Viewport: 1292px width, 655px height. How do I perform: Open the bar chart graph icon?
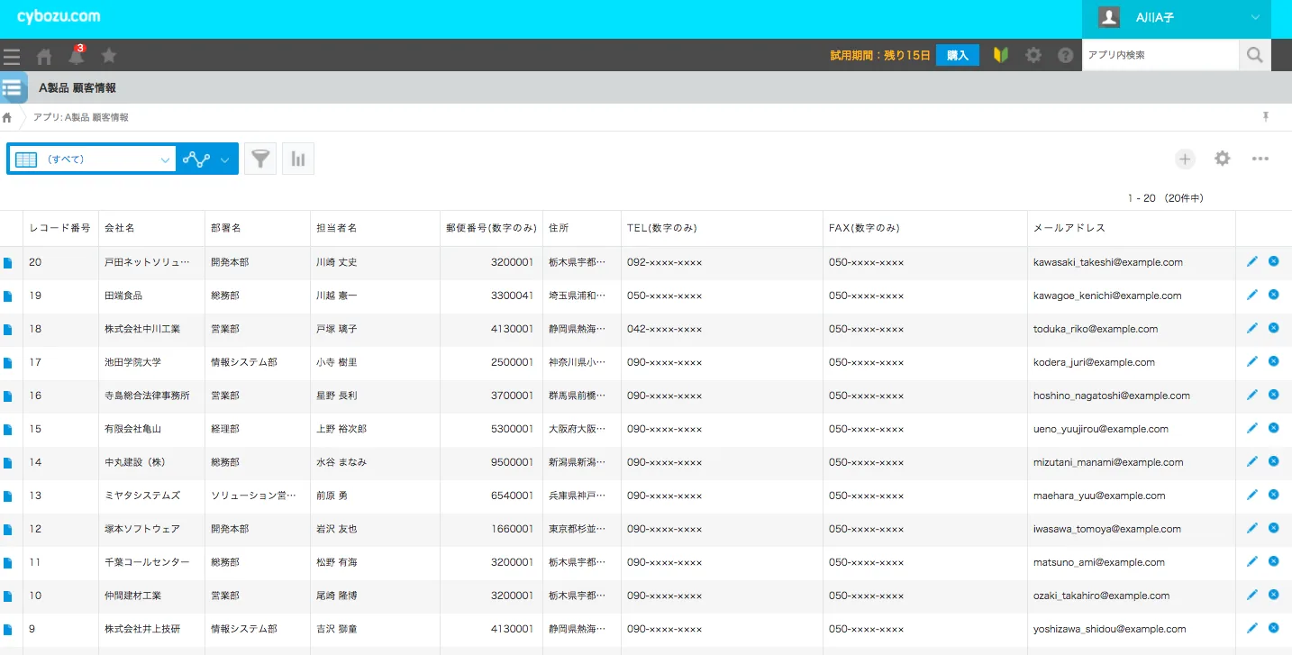tap(298, 159)
